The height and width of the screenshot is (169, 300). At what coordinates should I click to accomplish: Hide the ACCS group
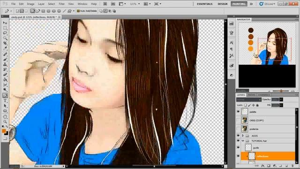(x=238, y=136)
